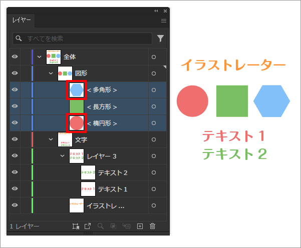The width and height of the screenshot is (301, 248).
Task: Click target circle of 多角形 row
Action: point(154,90)
